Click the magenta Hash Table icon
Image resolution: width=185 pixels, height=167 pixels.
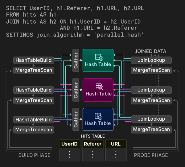98,87
